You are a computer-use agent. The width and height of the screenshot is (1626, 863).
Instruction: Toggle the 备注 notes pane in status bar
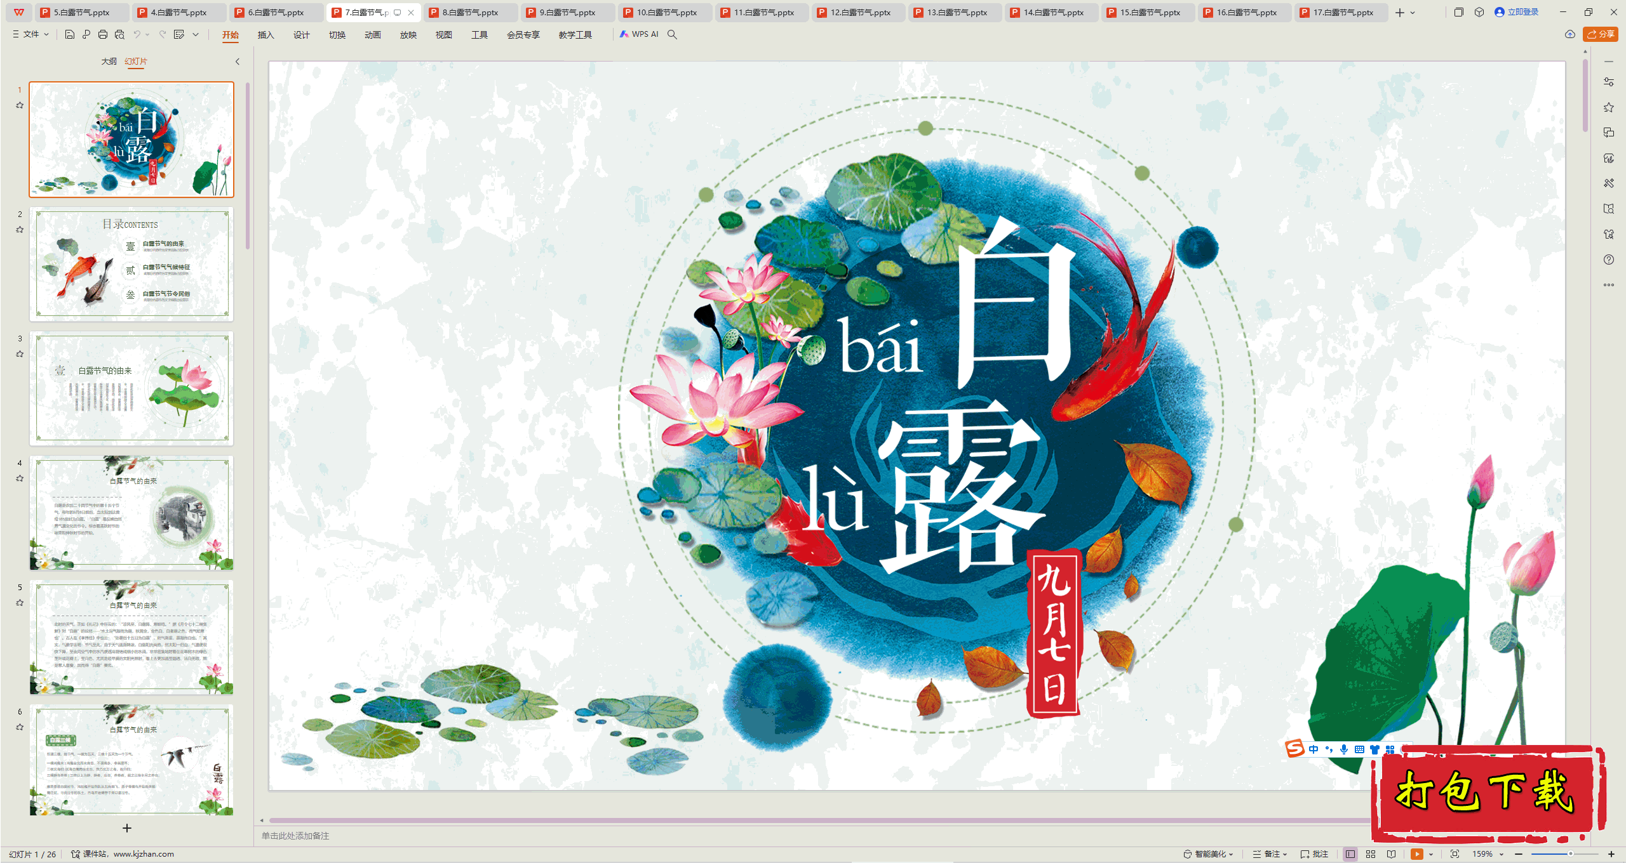tap(1266, 854)
